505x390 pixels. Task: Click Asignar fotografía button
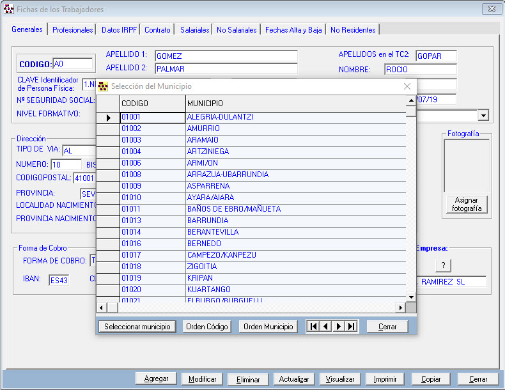(x=467, y=204)
